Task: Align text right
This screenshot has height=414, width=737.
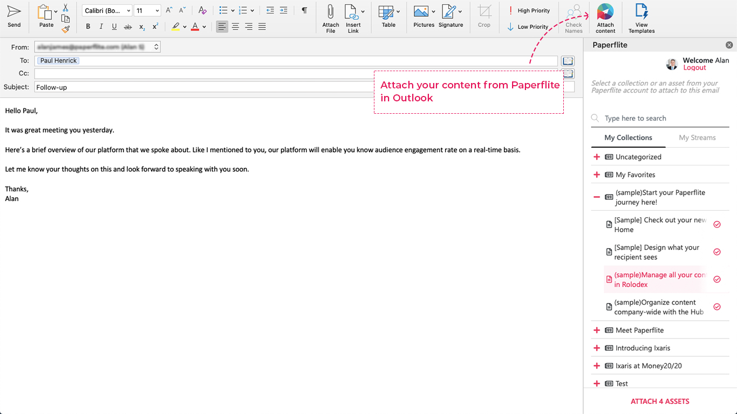Action: [249, 26]
